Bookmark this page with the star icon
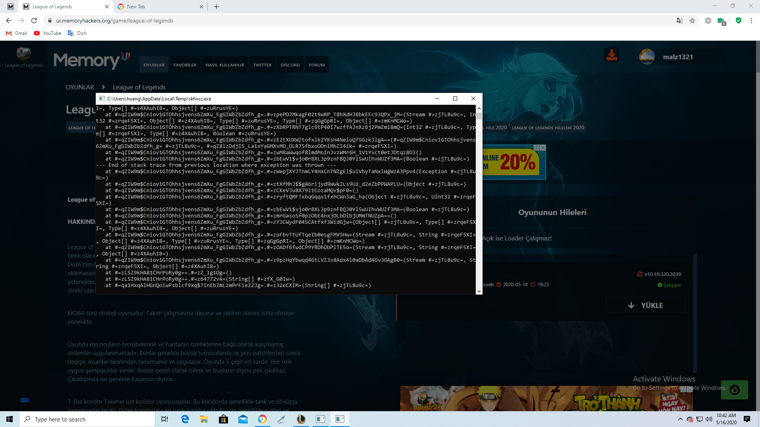 click(x=692, y=21)
